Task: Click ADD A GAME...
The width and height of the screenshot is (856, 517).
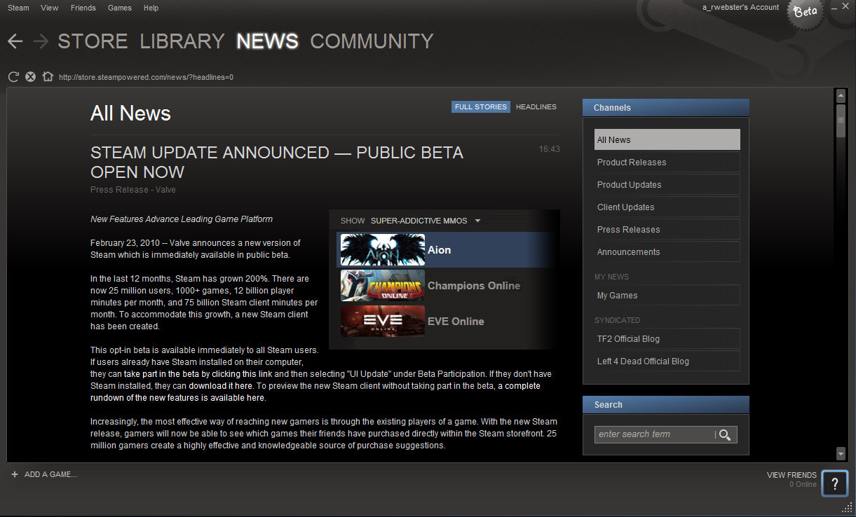Action: [50, 474]
